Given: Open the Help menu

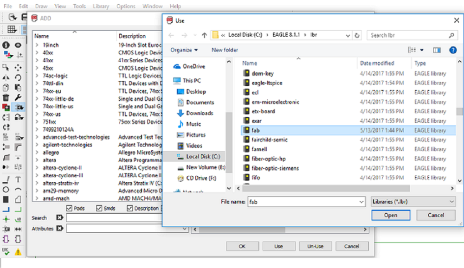Looking at the screenshot, I should 175,6.
